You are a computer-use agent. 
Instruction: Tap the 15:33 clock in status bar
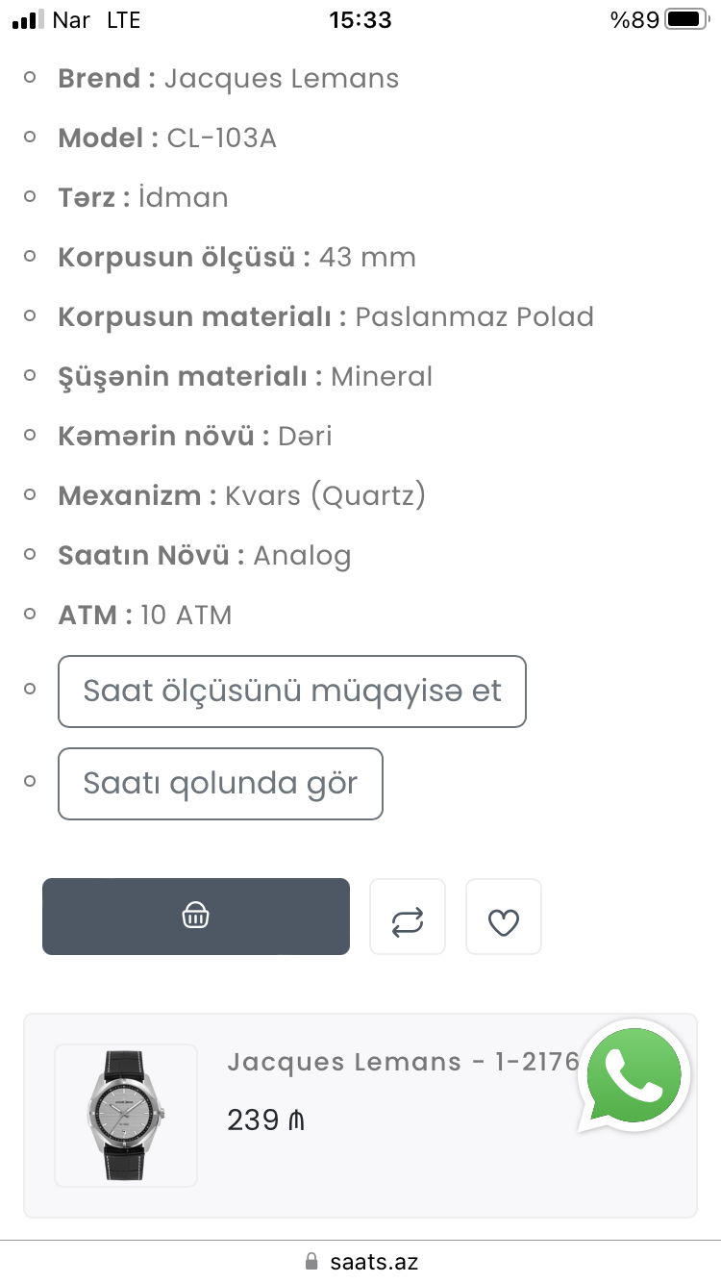click(x=360, y=19)
